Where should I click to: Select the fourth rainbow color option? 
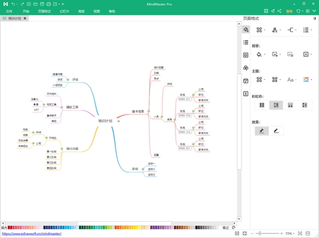coord(305,105)
